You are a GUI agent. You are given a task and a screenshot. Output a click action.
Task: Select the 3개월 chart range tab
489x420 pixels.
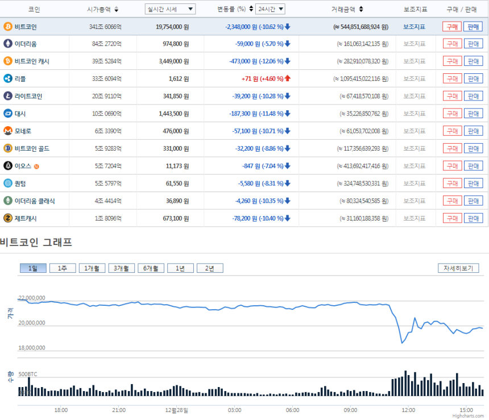point(121,268)
